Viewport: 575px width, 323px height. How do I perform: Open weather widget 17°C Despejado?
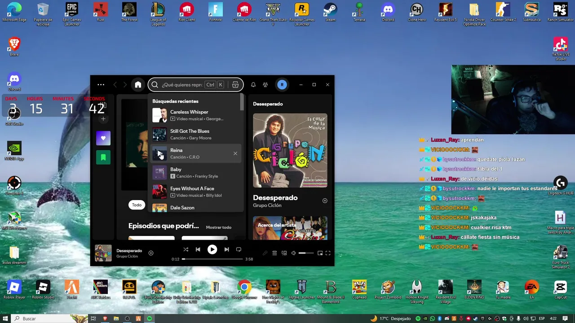click(x=390, y=319)
